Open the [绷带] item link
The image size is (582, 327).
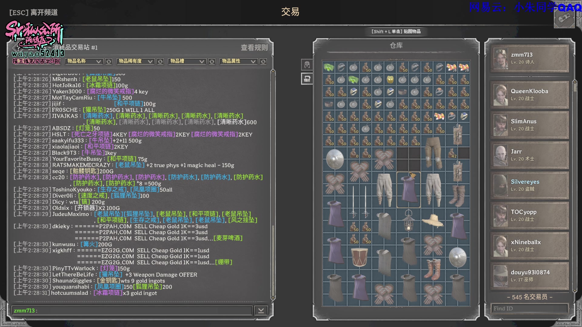tap(224, 262)
